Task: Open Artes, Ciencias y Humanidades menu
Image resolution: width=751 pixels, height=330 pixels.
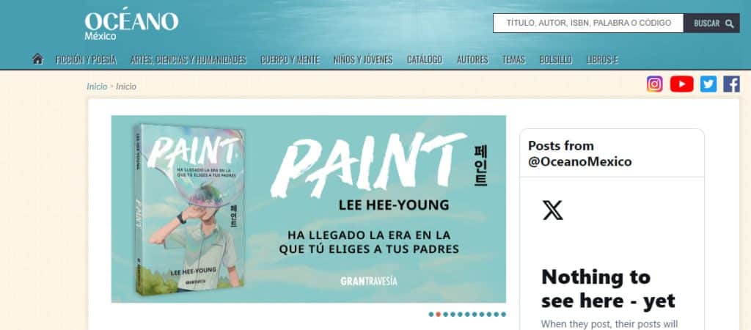Action: pyautogui.click(x=188, y=60)
